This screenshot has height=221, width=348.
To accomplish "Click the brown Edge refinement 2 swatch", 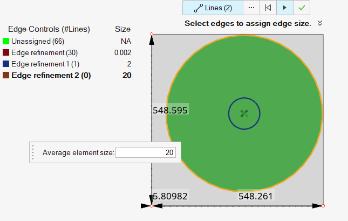I will click(6, 75).
